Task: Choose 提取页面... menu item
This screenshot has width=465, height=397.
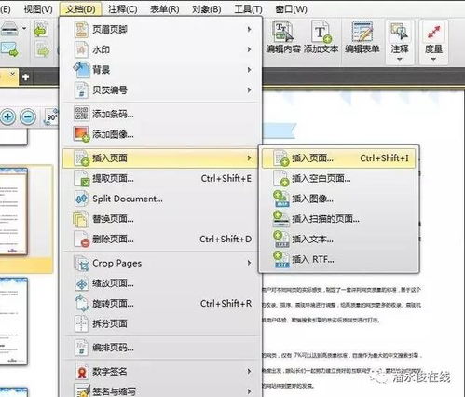Action: pyautogui.click(x=160, y=179)
